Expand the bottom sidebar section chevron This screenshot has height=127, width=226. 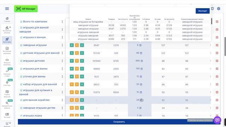(x=10, y=123)
